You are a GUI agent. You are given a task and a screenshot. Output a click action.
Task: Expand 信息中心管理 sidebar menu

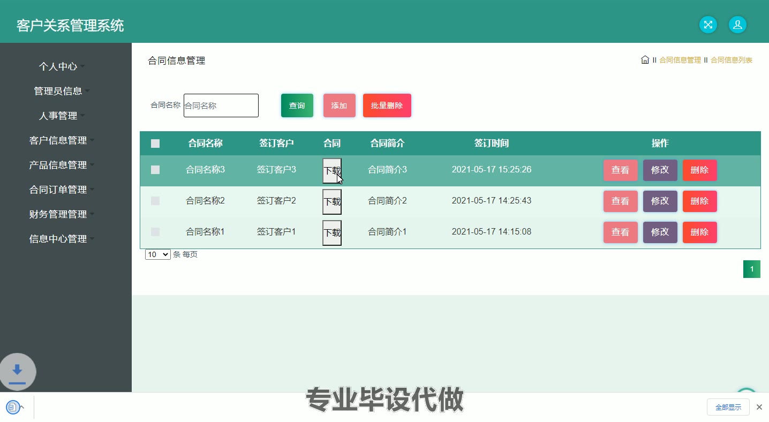click(x=62, y=239)
